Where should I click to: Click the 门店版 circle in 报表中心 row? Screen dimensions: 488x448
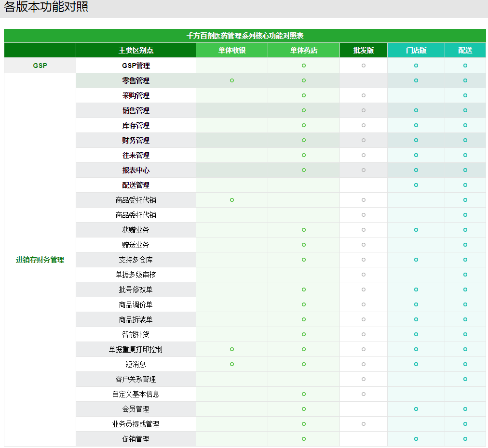click(x=416, y=170)
